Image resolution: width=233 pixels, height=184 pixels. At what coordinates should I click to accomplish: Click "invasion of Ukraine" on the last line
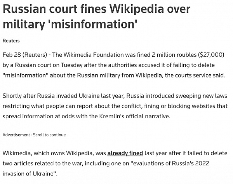click(28, 174)
